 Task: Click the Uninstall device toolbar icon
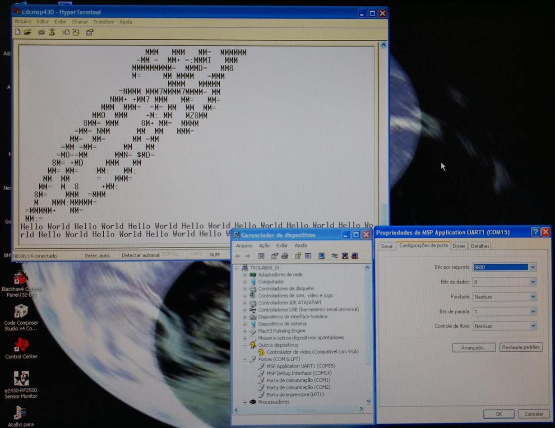[345, 256]
